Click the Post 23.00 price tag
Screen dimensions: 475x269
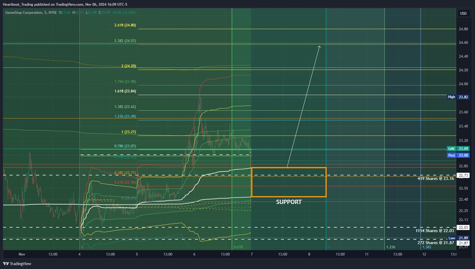click(x=458, y=155)
